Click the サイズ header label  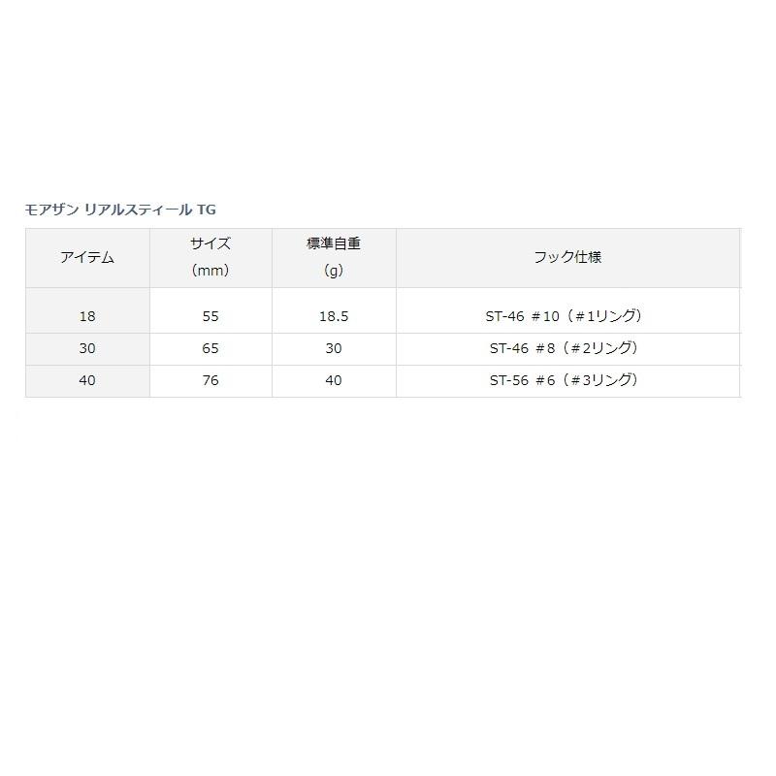[x=210, y=244]
